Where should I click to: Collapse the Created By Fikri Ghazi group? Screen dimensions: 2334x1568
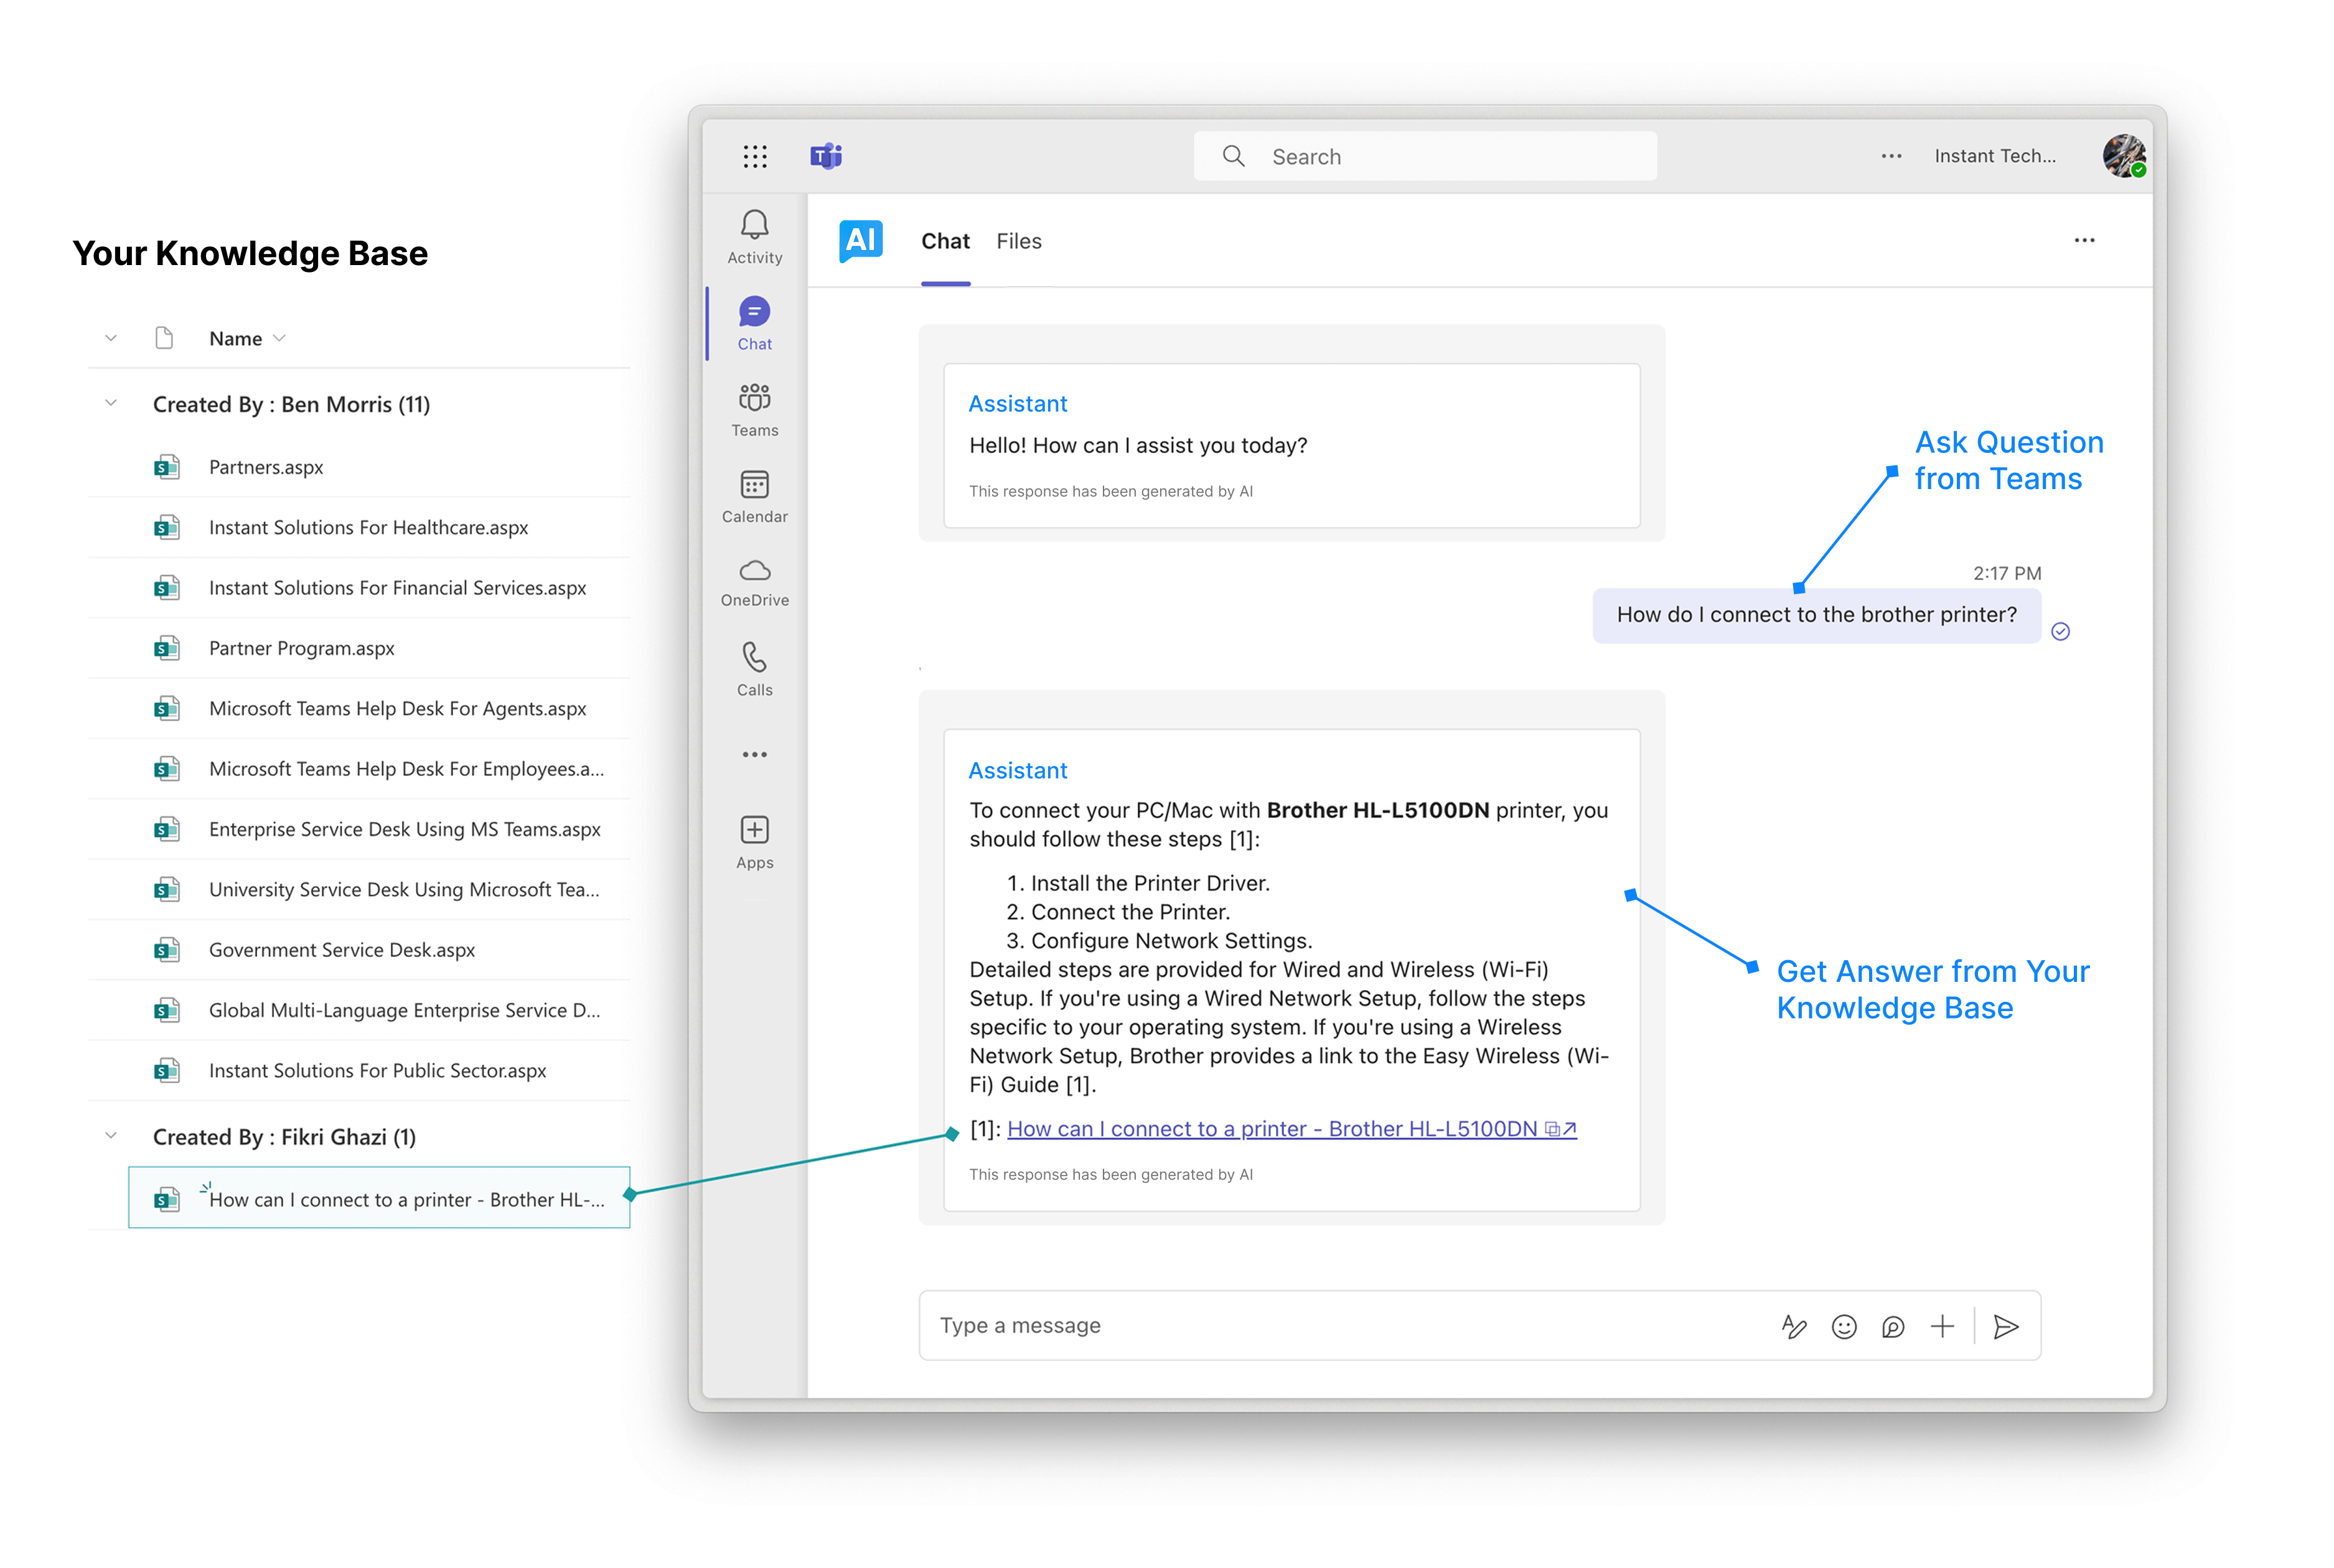[x=111, y=1136]
